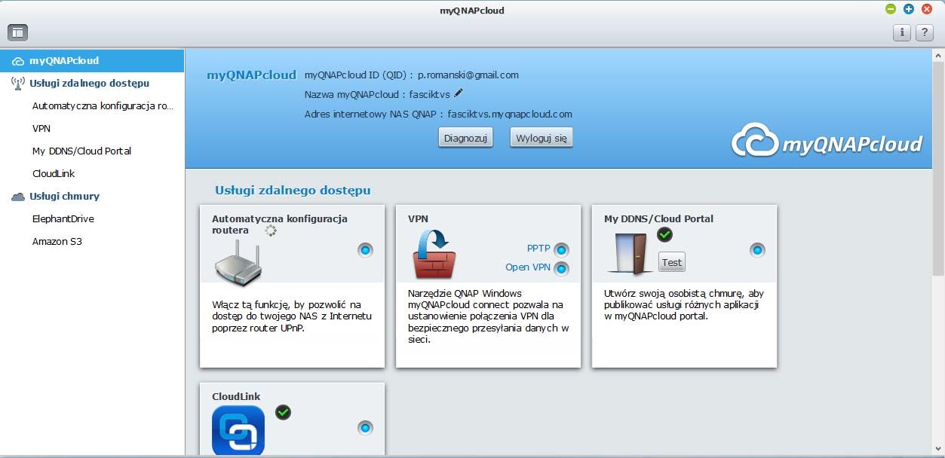Click the cloud icon beside myQNAPcloud in sidebar
945x458 pixels.
[x=18, y=61]
